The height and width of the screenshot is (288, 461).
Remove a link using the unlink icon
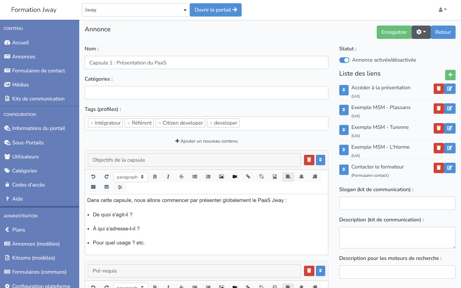click(261, 177)
